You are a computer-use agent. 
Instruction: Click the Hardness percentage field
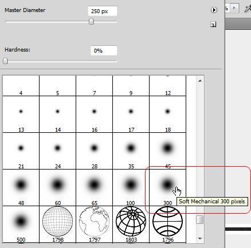pyautogui.click(x=104, y=50)
